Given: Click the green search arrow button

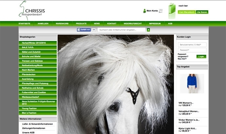Looking at the screenshot, I should (x=148, y=30).
